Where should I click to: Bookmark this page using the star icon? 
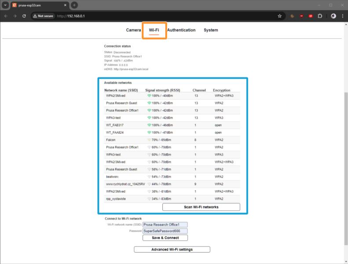(x=279, y=16)
